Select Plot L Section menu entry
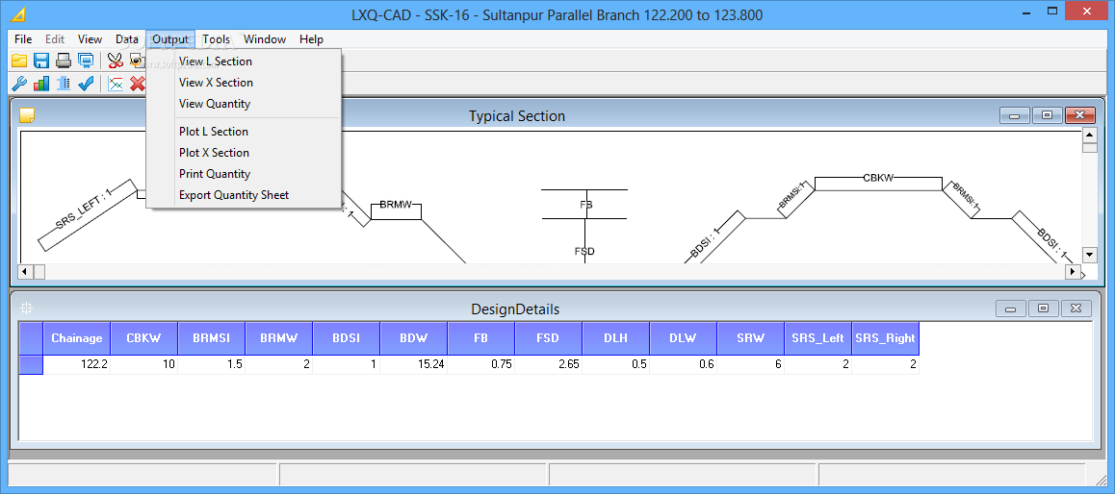 click(244, 132)
